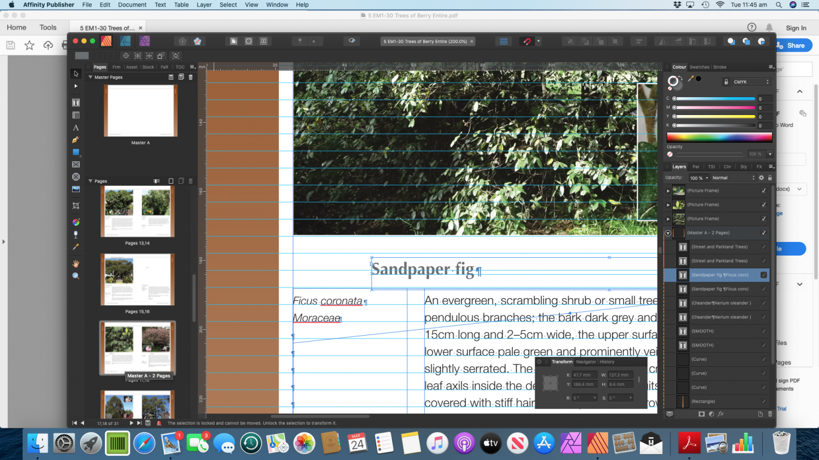
Task: Choose the Pen tool in toolbox
Action: point(76,140)
